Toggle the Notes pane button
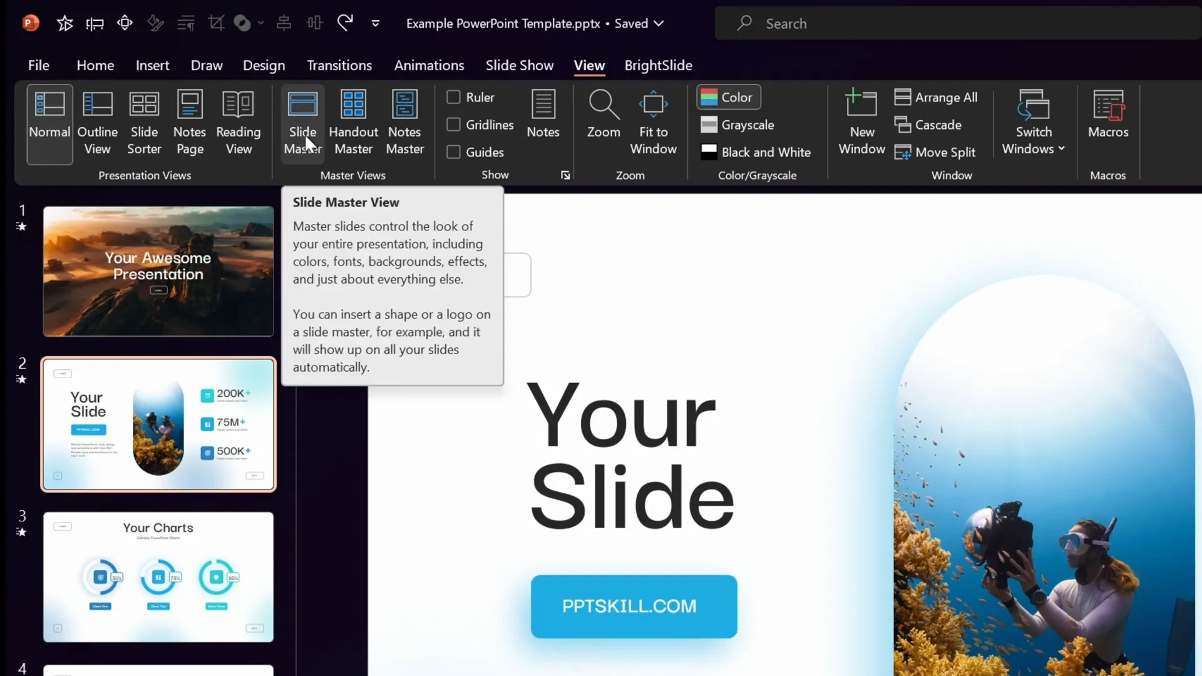The width and height of the screenshot is (1202, 676). (543, 114)
